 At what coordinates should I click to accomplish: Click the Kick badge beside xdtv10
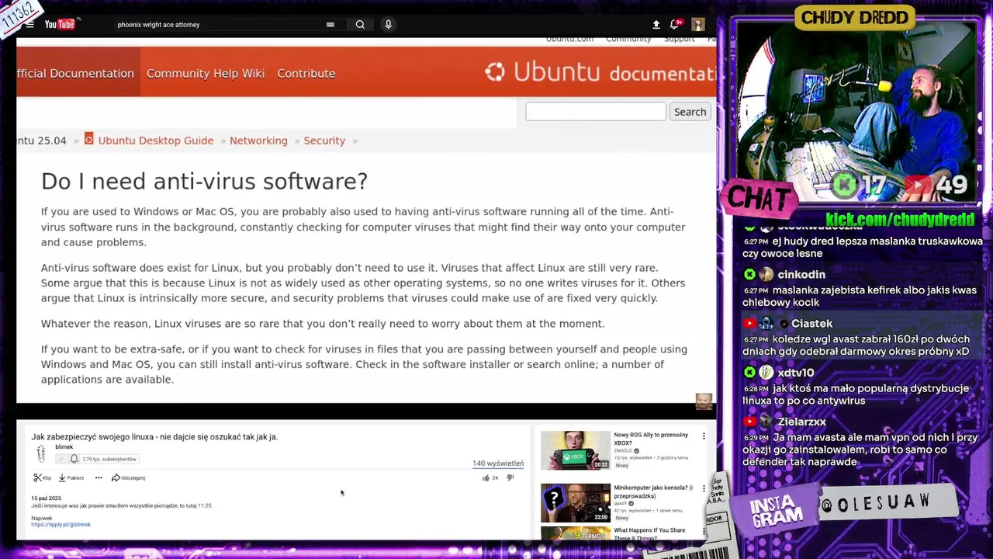click(749, 373)
